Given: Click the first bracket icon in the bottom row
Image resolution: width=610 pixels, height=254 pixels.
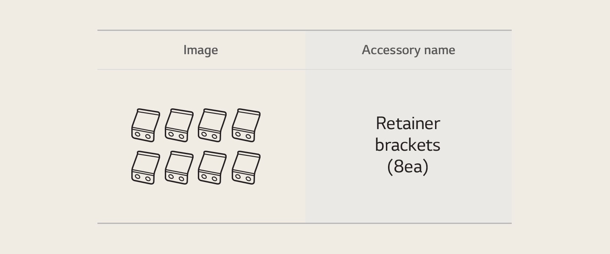Looking at the screenshot, I should [x=145, y=168].
